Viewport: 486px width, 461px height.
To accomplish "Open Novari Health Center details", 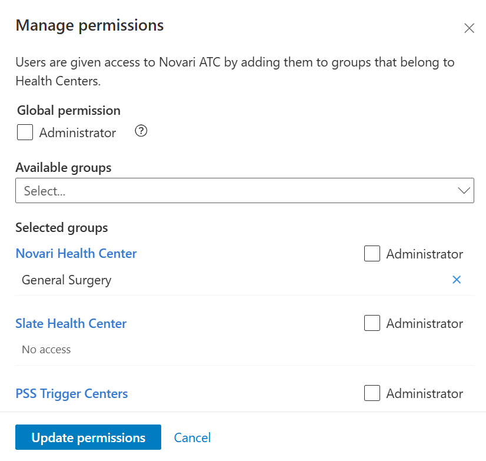I will click(x=76, y=253).
